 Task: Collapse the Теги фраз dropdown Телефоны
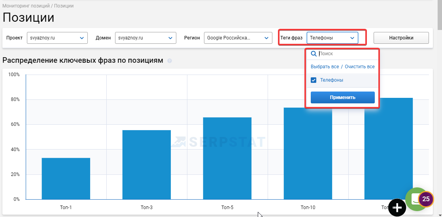coord(332,38)
